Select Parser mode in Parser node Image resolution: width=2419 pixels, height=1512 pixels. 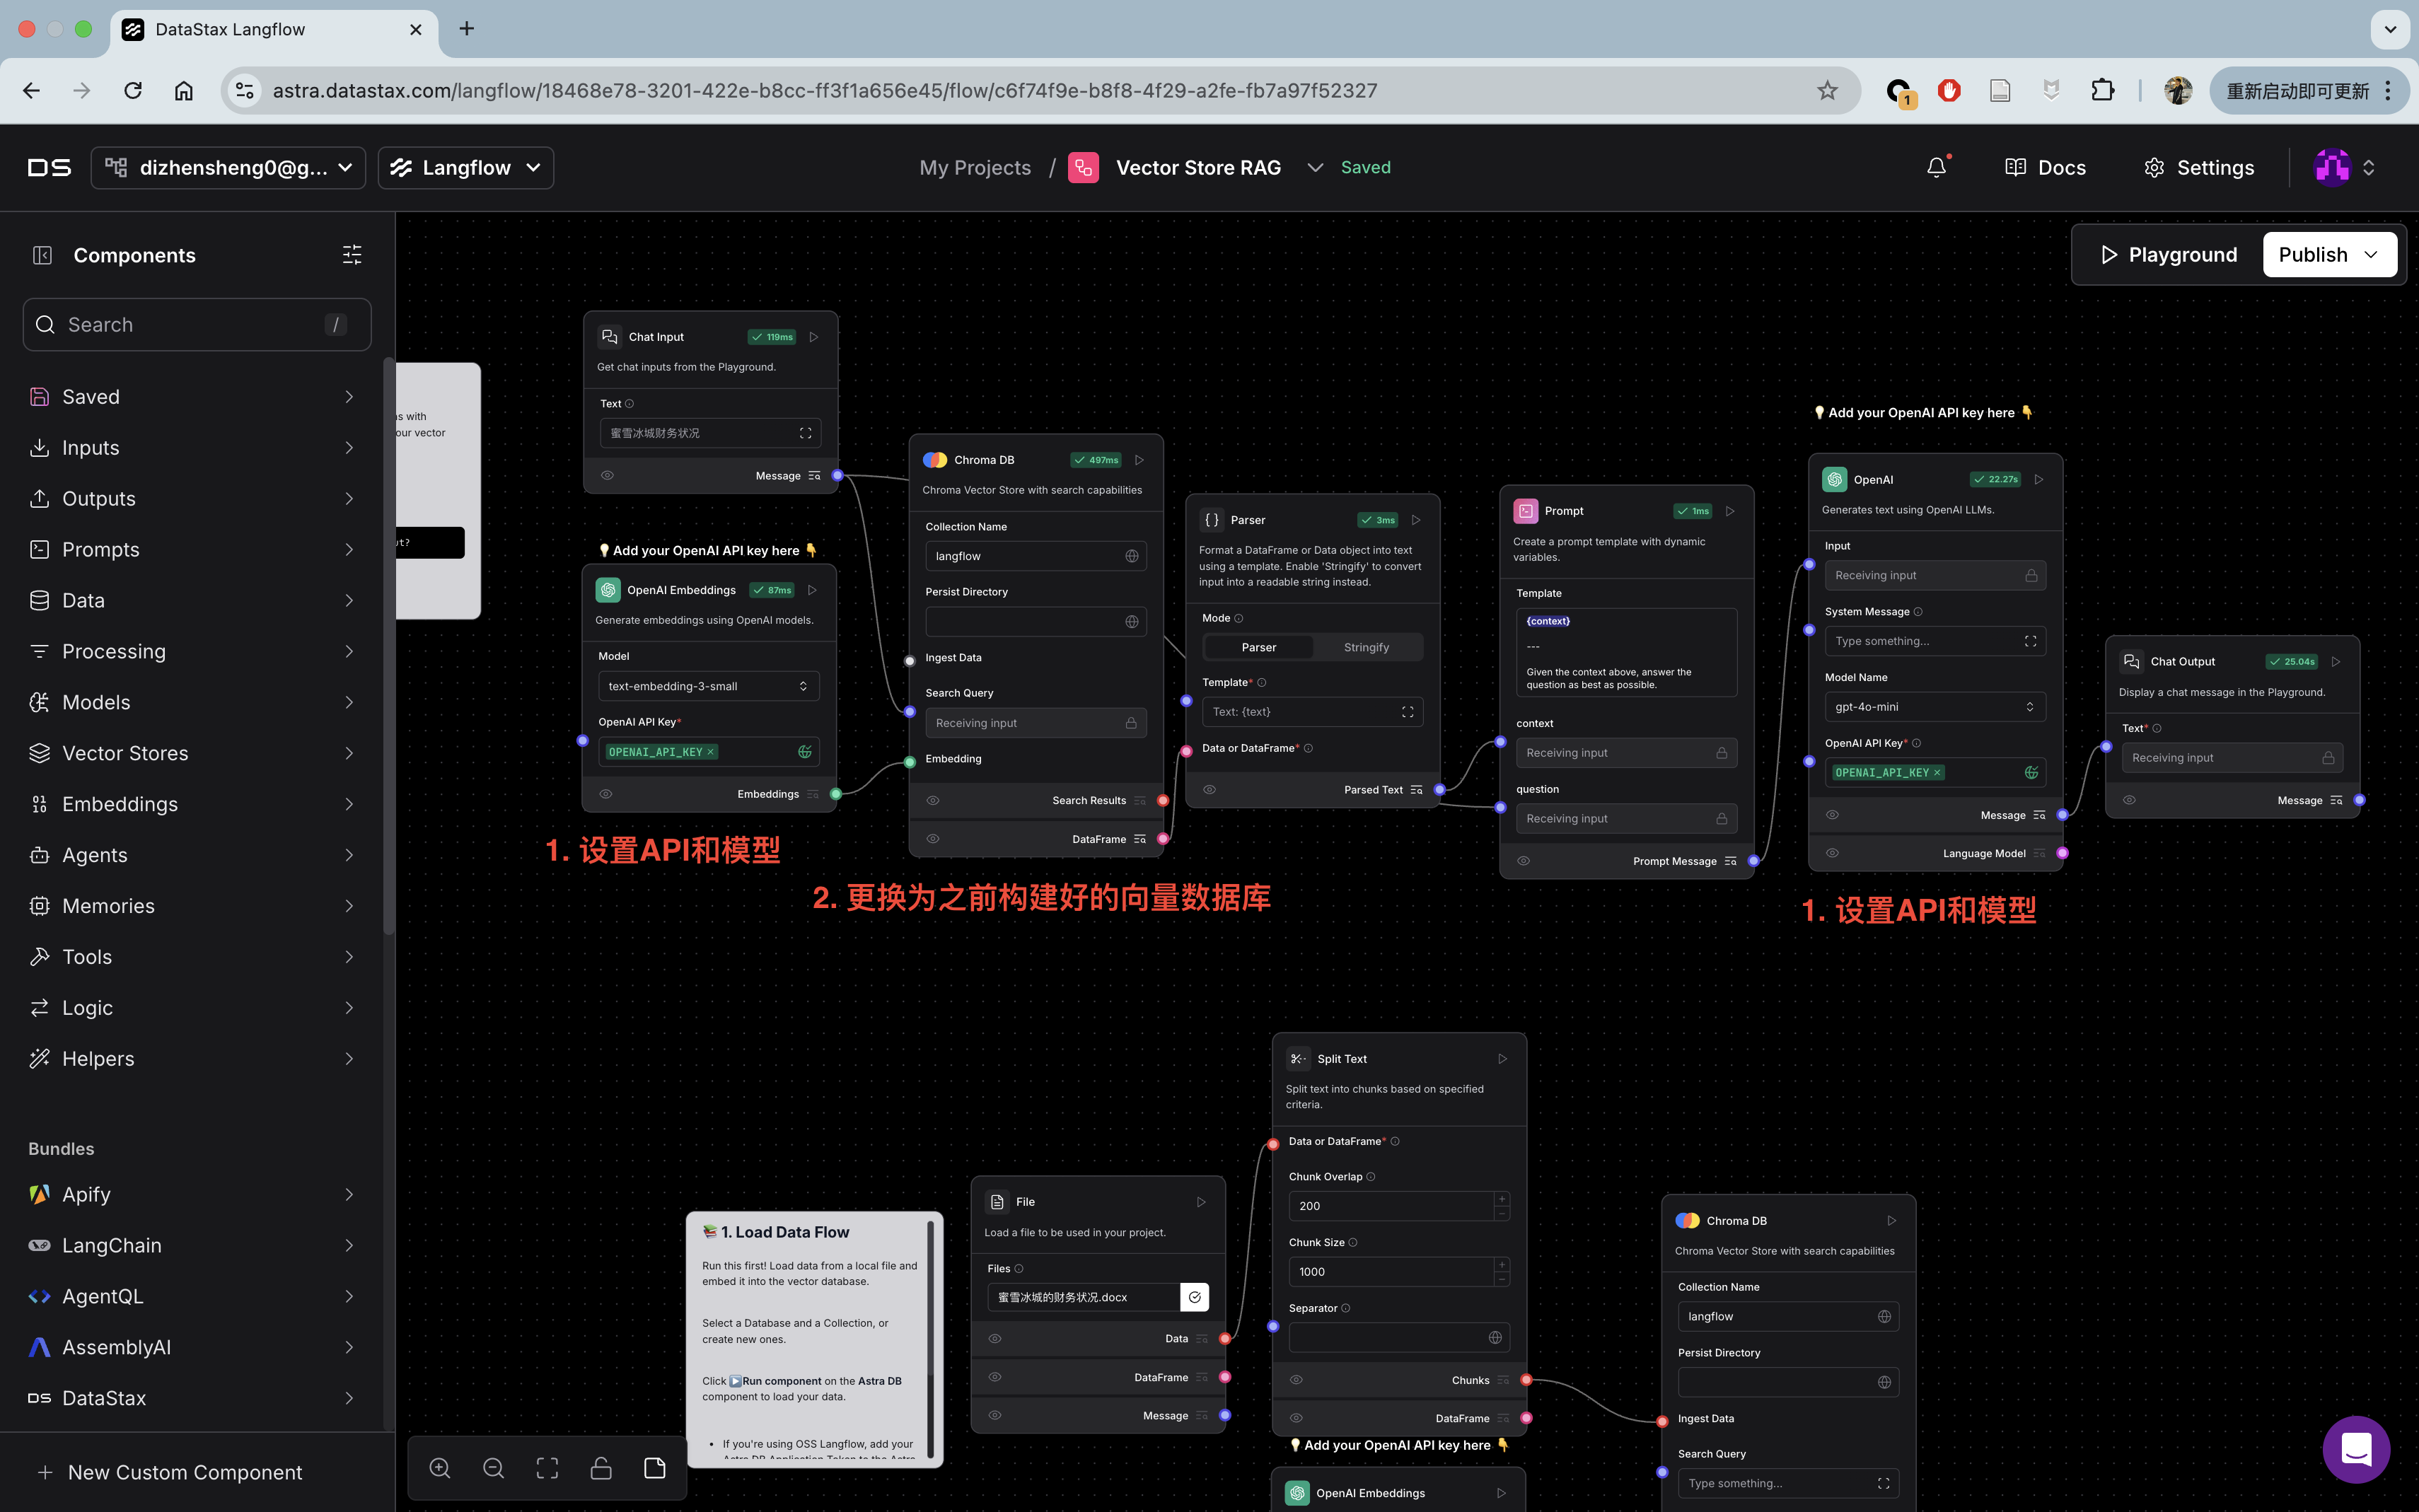coord(1258,647)
